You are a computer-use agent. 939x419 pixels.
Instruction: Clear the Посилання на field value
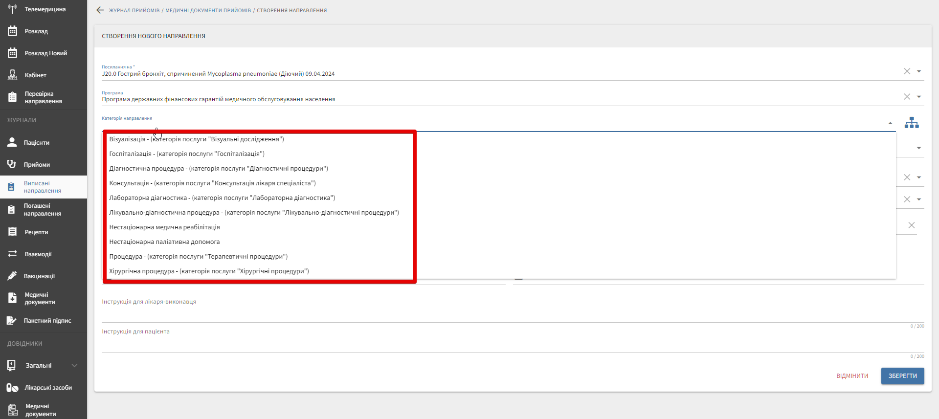(907, 71)
